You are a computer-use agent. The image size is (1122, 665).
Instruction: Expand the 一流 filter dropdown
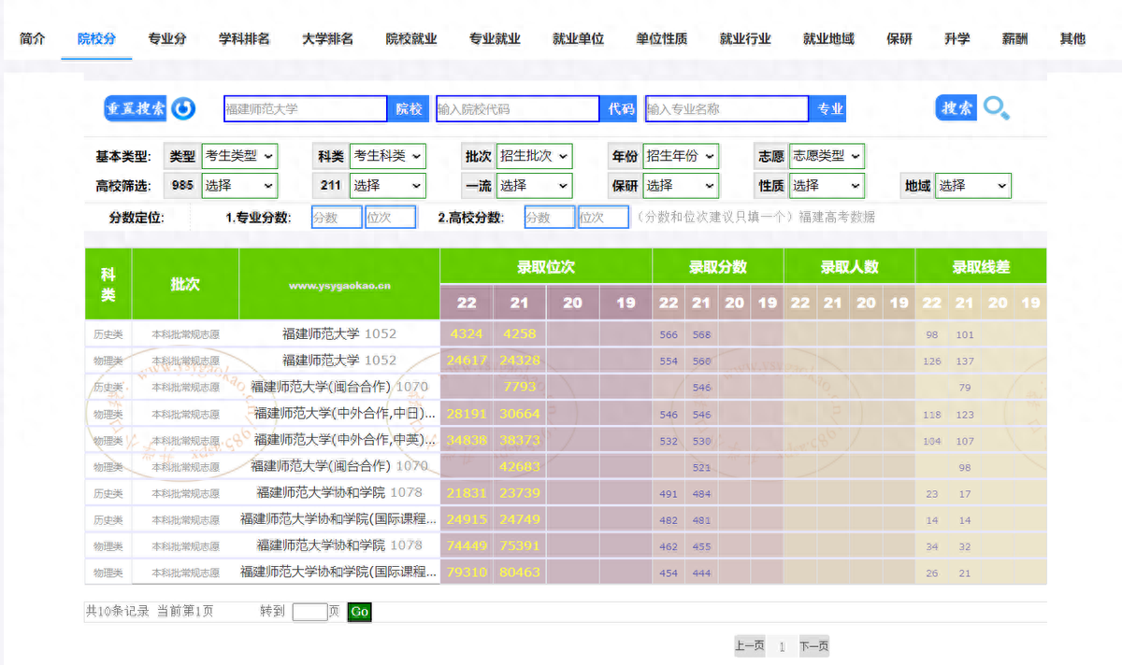pos(534,186)
